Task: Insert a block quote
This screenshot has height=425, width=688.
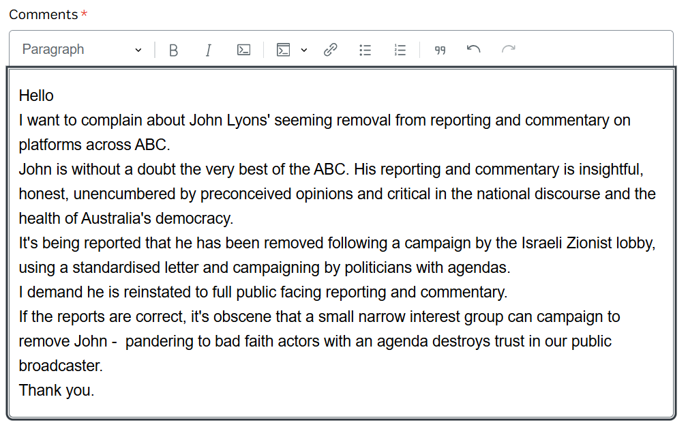Action: 440,50
